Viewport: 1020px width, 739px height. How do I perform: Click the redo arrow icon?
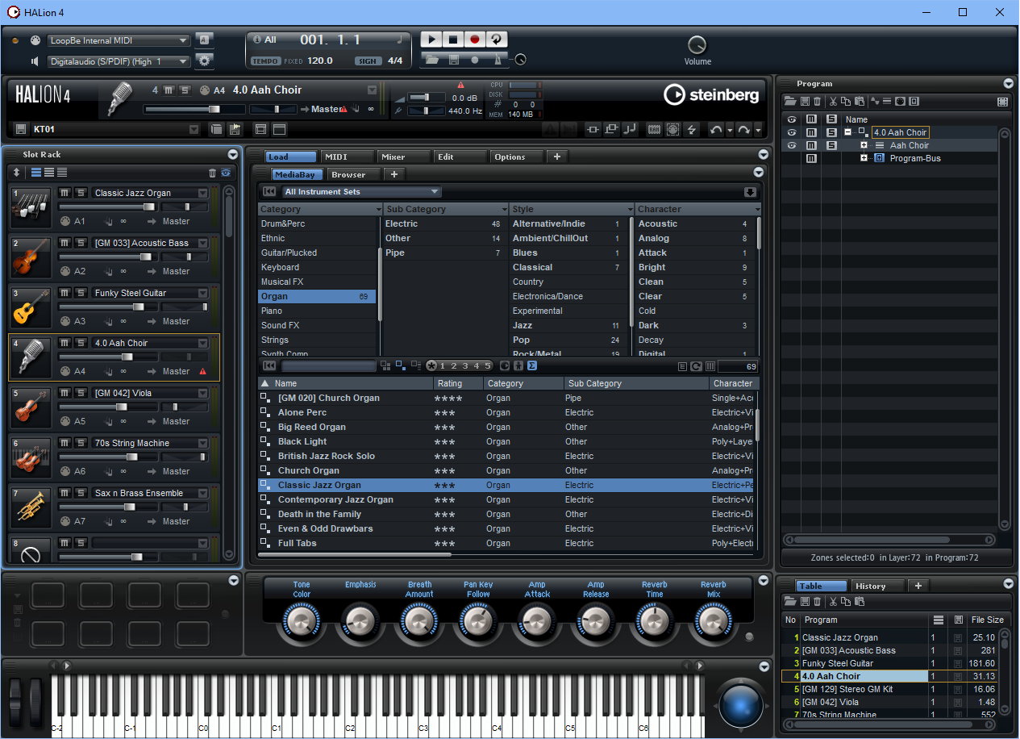(x=743, y=129)
